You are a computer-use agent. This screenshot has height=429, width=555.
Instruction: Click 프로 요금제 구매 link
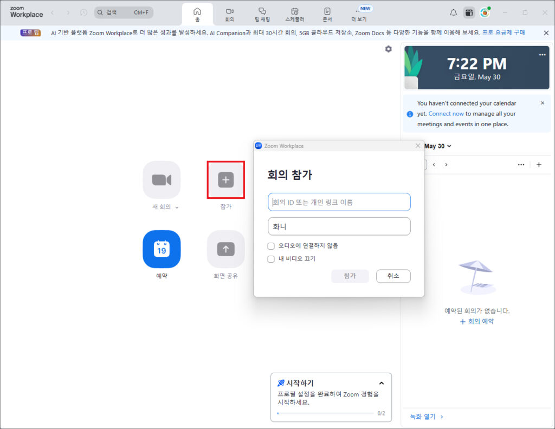(504, 32)
